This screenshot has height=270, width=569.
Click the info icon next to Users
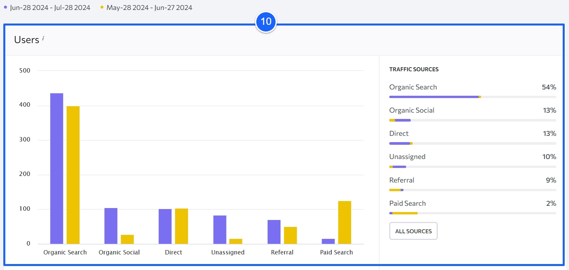tap(43, 38)
